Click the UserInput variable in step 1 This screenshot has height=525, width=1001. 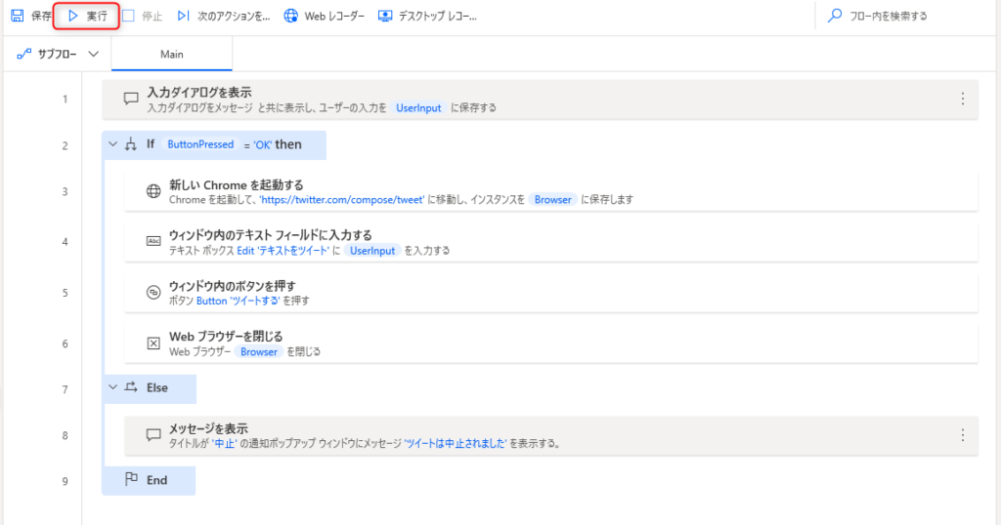tap(418, 107)
